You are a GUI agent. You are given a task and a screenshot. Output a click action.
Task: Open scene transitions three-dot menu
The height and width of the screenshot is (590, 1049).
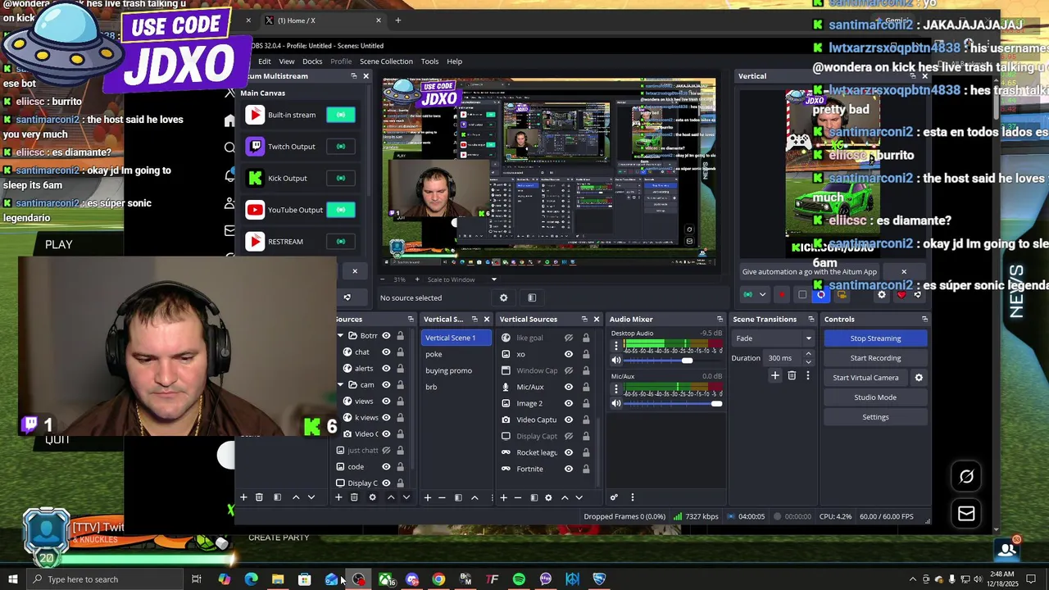click(808, 376)
